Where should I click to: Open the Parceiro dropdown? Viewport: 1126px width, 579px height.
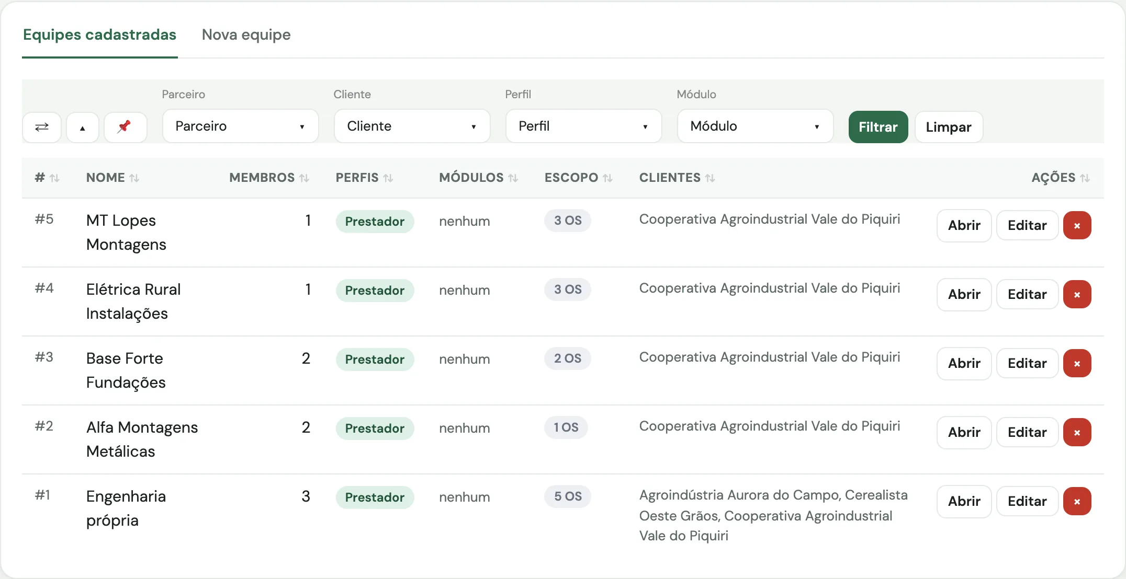coord(241,126)
